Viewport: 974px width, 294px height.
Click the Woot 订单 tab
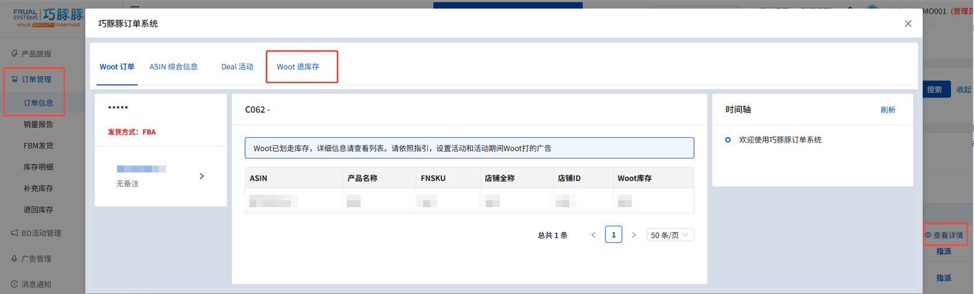point(117,67)
